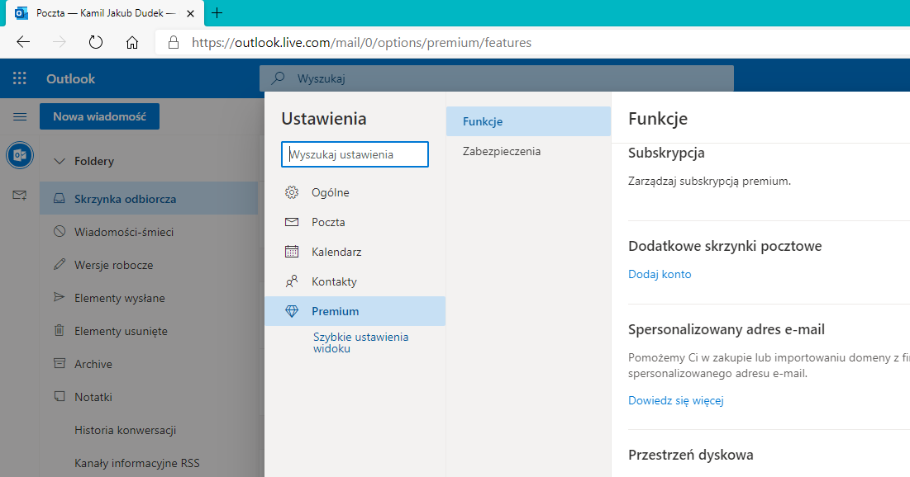Open Kalendarz settings category

(x=336, y=252)
